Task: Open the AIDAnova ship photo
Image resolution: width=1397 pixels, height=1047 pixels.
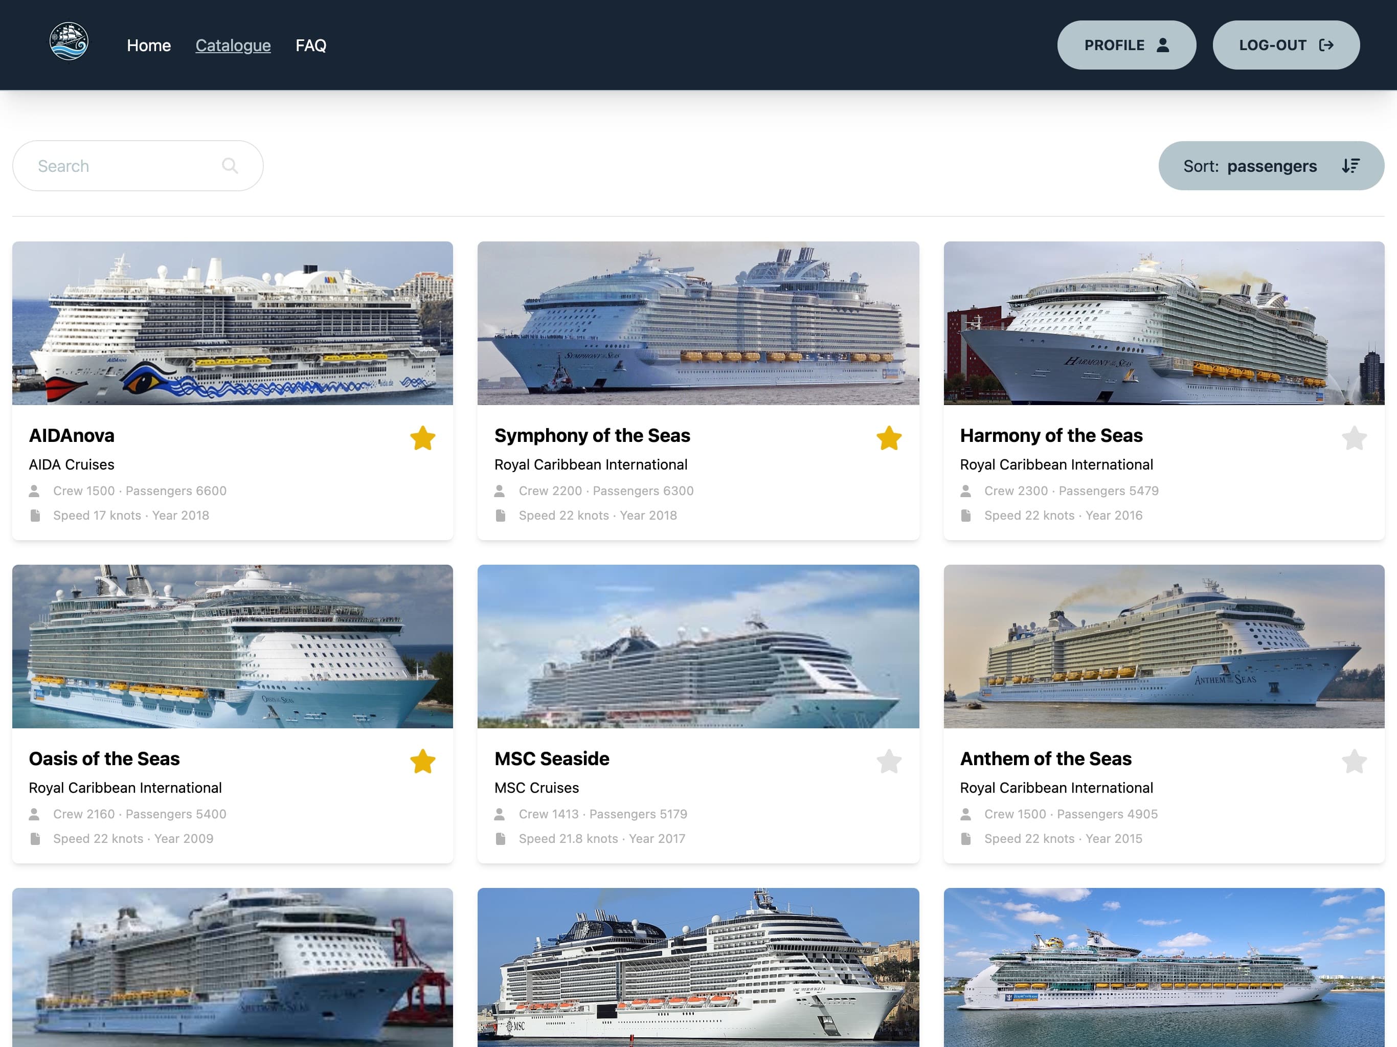Action: [x=233, y=323]
